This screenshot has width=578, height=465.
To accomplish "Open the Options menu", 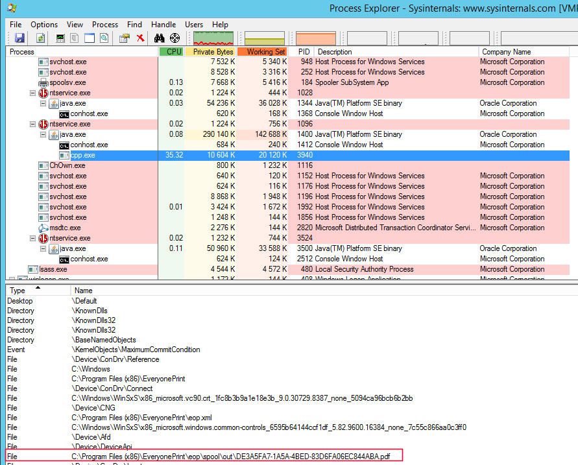I will coord(43,24).
